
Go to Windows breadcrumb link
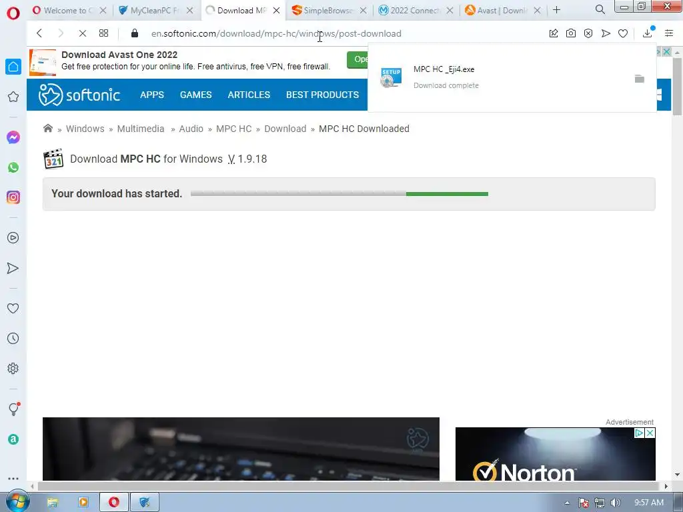pos(85,129)
